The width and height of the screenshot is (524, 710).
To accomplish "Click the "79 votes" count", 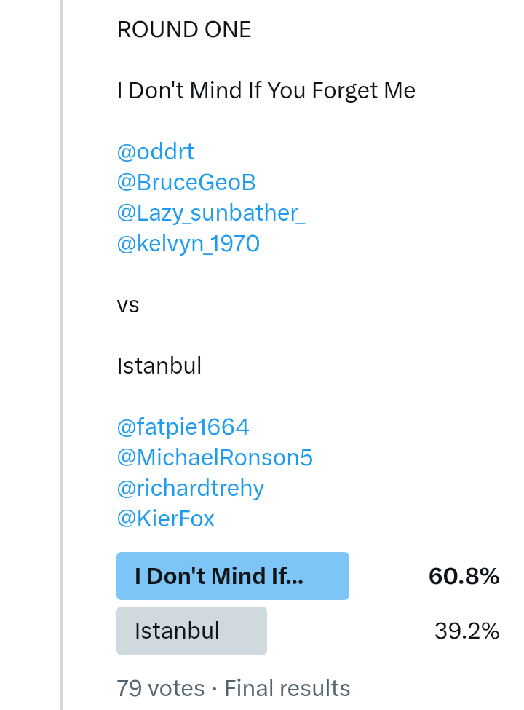I will coord(160,688).
